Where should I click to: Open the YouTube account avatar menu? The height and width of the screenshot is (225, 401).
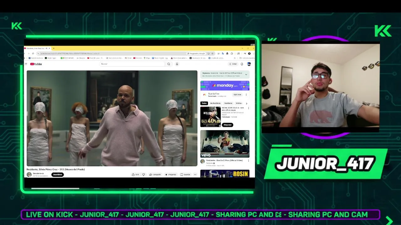[249, 64]
